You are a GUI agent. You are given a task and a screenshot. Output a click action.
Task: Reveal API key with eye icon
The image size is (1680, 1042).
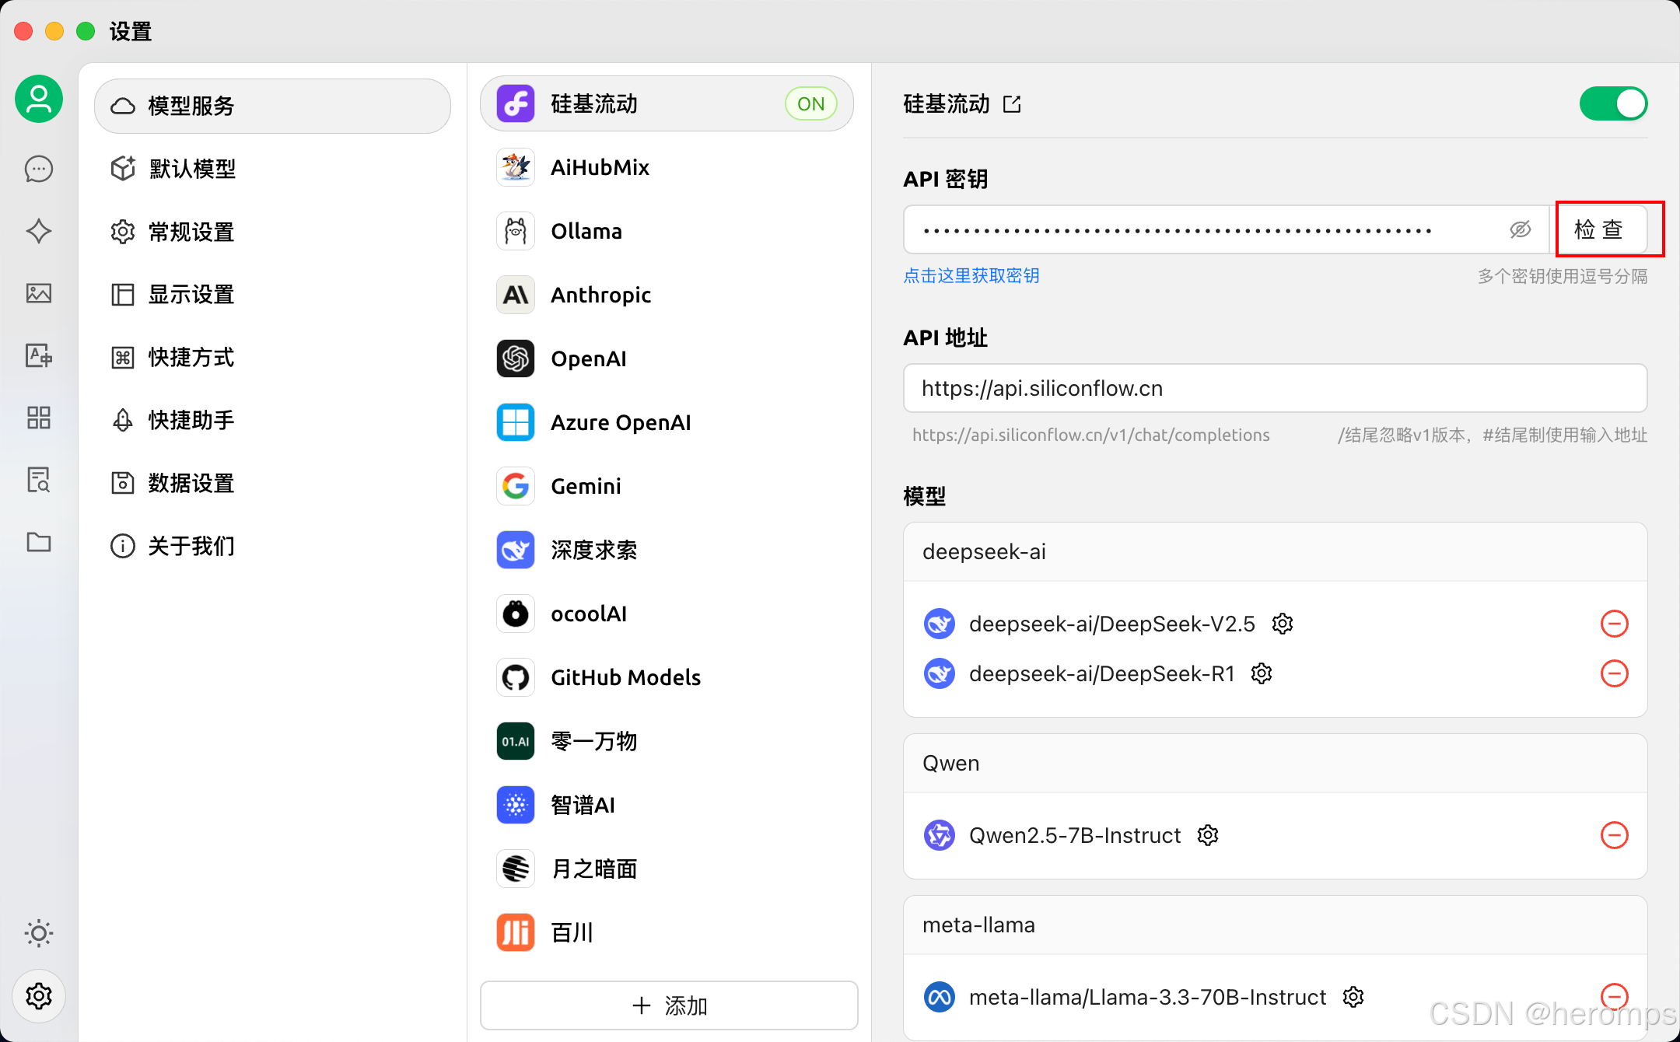(x=1520, y=229)
